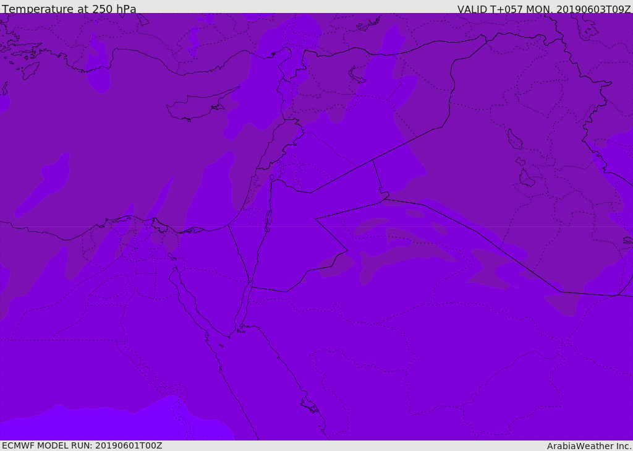633x451 pixels.
Task: Click the 'Temperature at 250 hPa' title text
Action: [69, 9]
